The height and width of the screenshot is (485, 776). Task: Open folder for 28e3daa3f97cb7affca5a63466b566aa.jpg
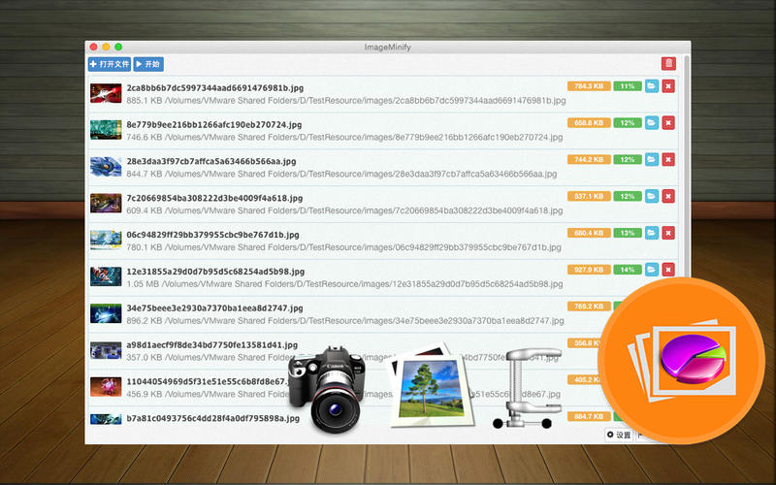click(652, 159)
